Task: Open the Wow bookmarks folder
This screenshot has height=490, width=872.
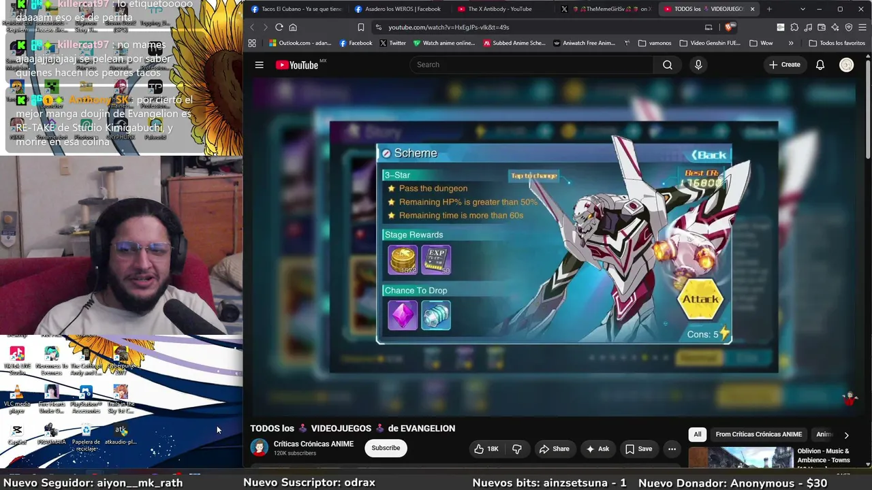Action: click(761, 43)
